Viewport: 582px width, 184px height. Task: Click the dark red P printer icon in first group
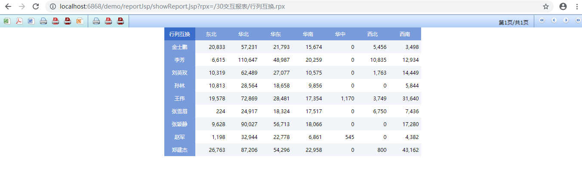[68, 21]
